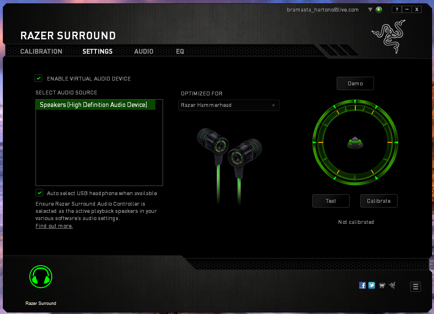Image resolution: width=434 pixels, height=314 pixels.
Task: Switch to the Calibration tab
Action: click(41, 51)
